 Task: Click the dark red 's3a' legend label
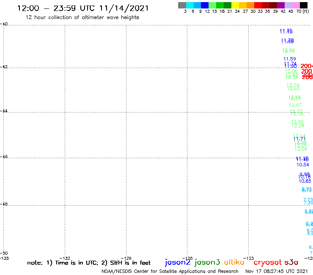(x=291, y=262)
